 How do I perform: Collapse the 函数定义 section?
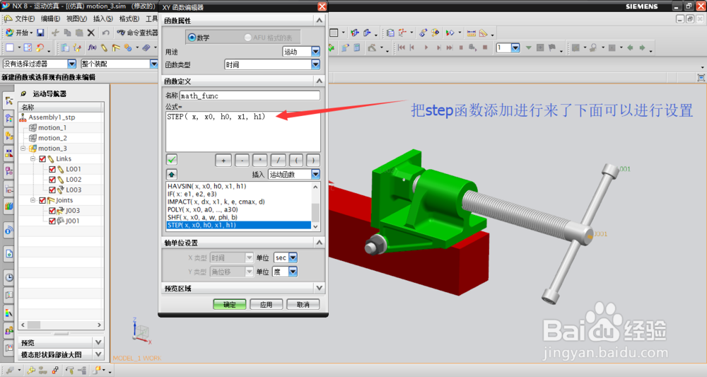[x=320, y=81]
